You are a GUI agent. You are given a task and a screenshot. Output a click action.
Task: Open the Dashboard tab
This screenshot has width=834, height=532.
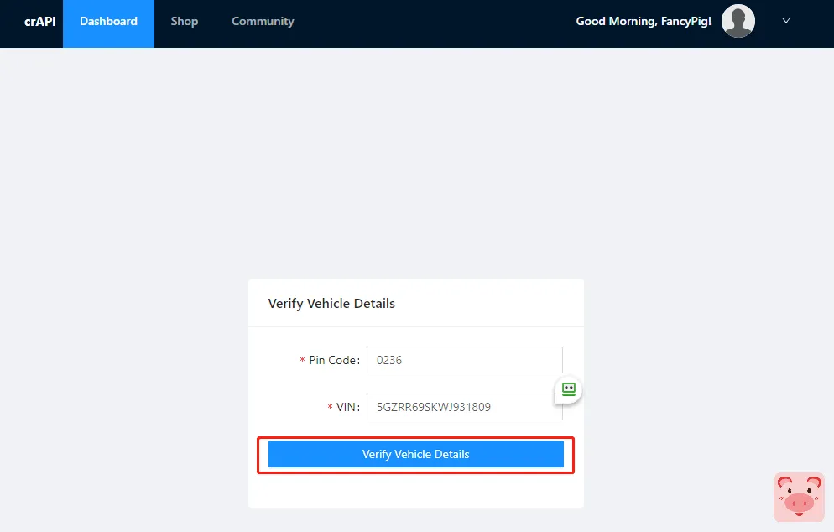108,22
